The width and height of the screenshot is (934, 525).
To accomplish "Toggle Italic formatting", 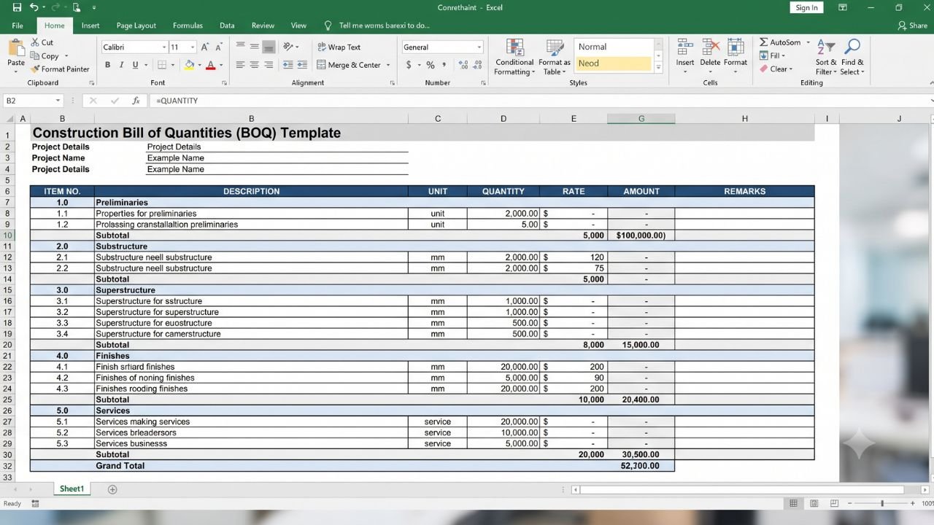I will point(121,65).
